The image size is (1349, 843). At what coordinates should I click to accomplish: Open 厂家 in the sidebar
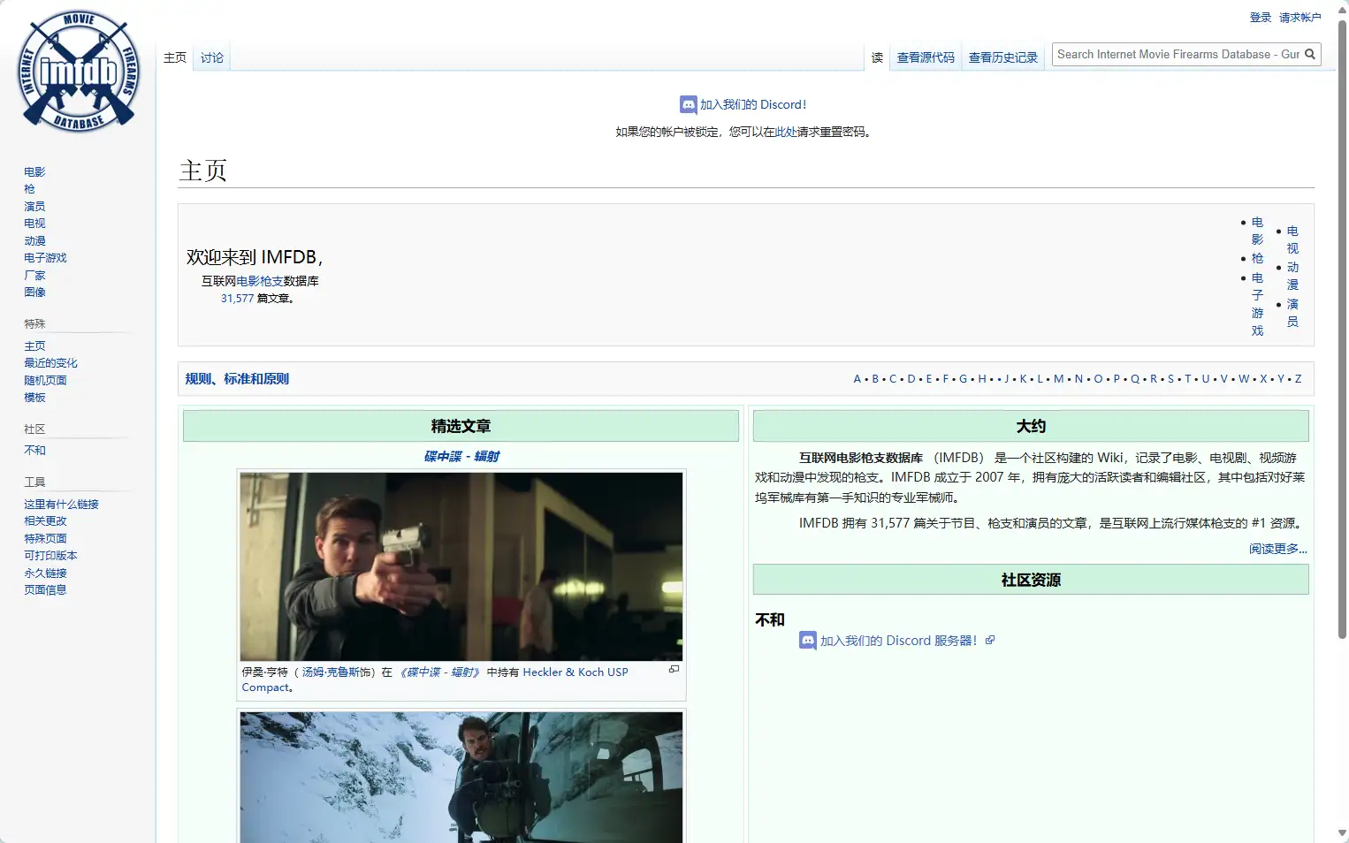[x=34, y=276]
